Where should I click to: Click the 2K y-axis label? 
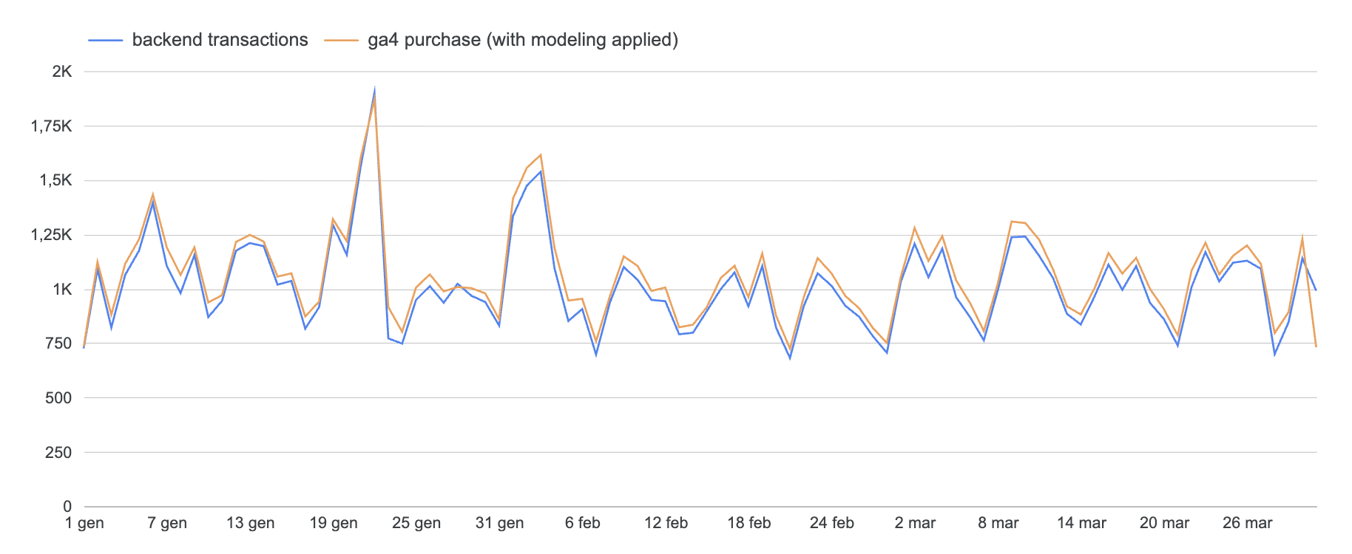(x=62, y=72)
